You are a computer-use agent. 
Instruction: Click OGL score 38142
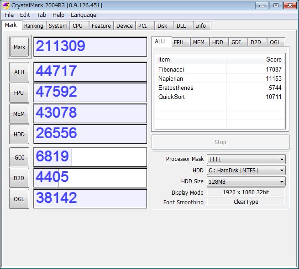click(x=90, y=199)
